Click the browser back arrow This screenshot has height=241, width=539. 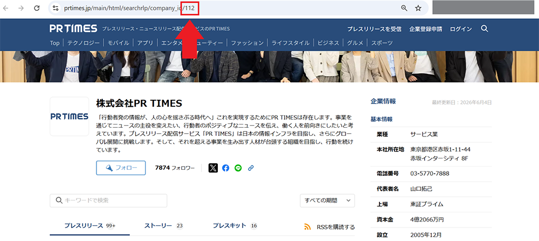(6, 8)
